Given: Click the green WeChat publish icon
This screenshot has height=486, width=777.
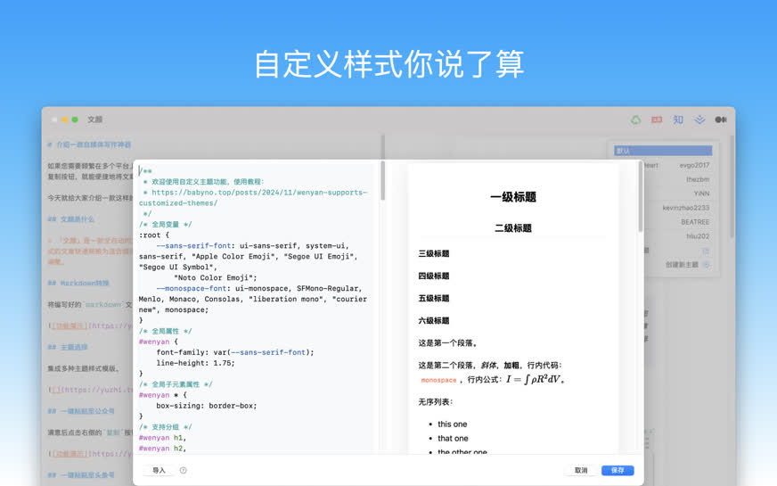Looking at the screenshot, I should [636, 119].
